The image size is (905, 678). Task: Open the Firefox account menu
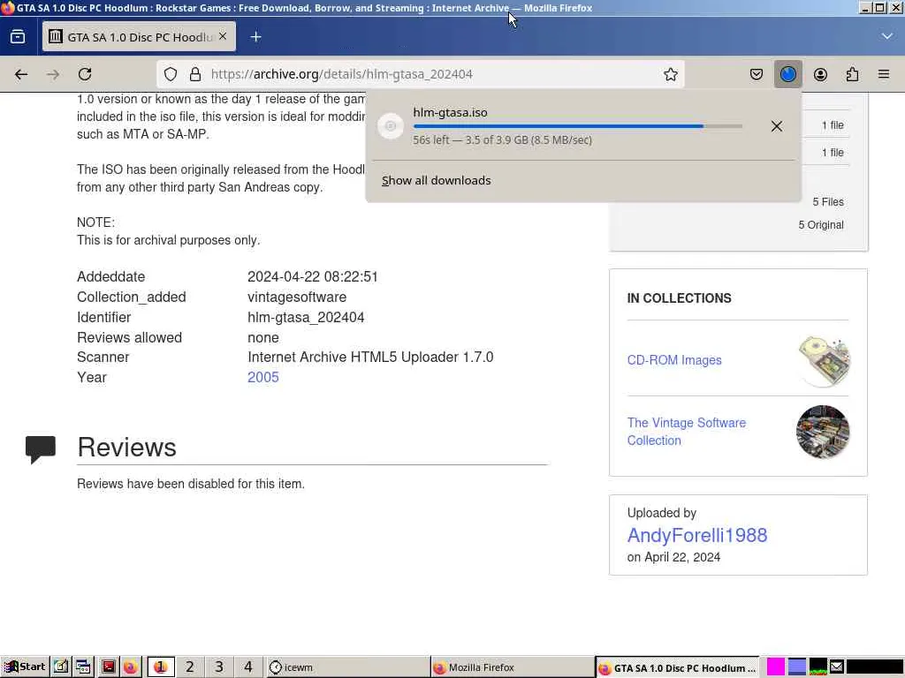click(x=820, y=74)
